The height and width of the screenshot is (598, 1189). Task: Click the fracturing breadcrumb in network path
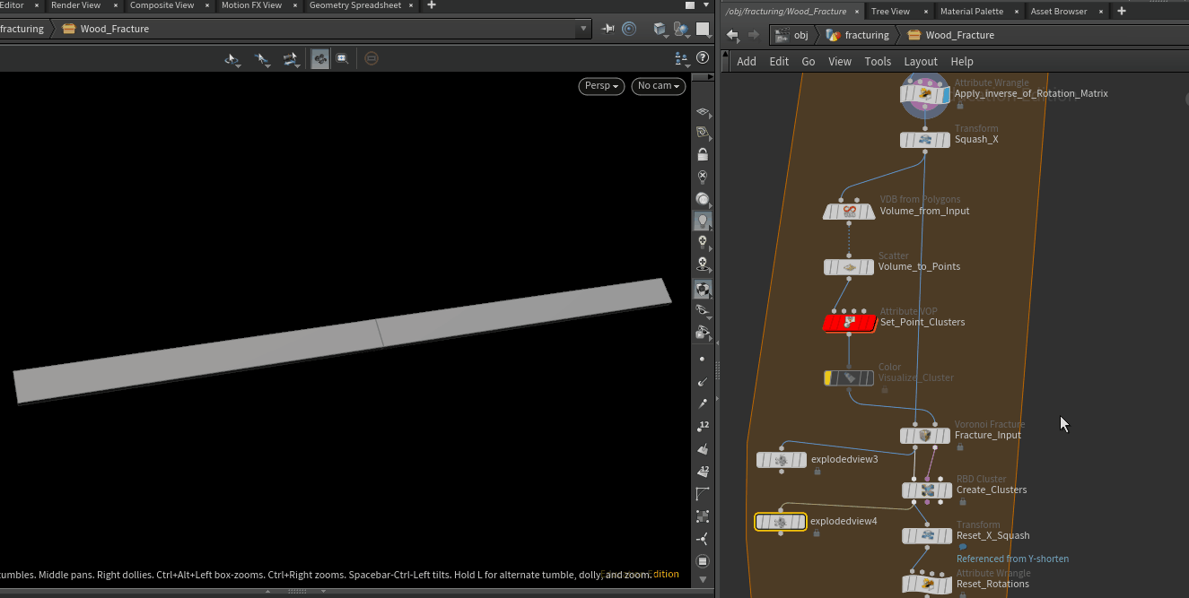(x=866, y=35)
